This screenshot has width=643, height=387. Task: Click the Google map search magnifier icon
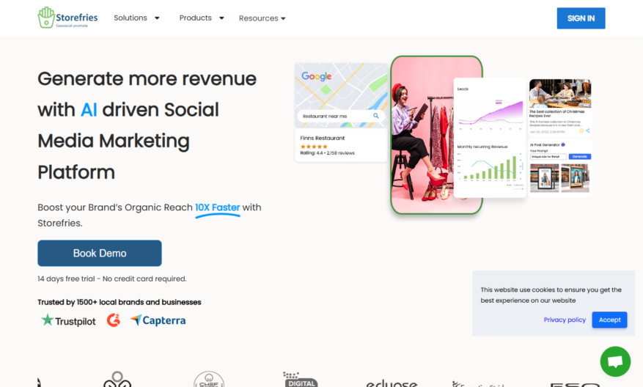coord(375,116)
